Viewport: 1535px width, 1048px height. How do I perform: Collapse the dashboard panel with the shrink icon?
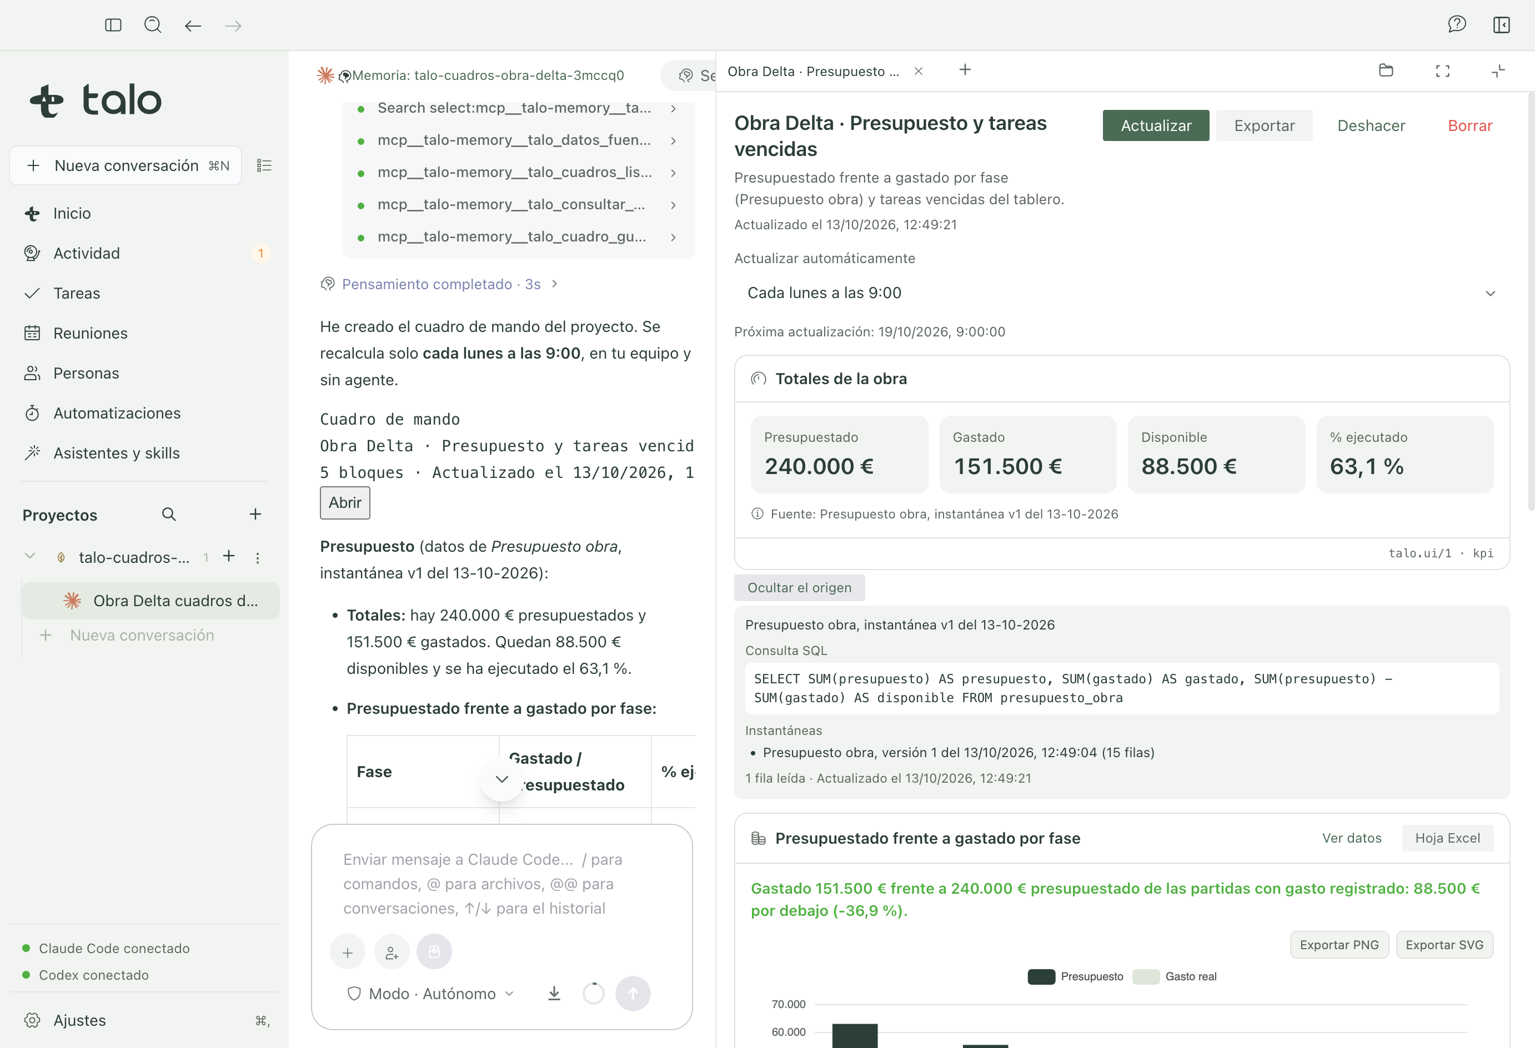pos(1498,70)
